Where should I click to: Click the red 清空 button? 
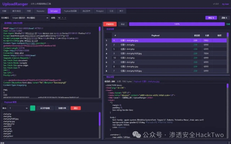point(75,108)
